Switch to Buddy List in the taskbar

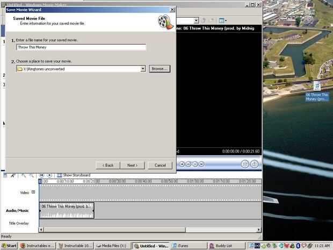pos(227,246)
